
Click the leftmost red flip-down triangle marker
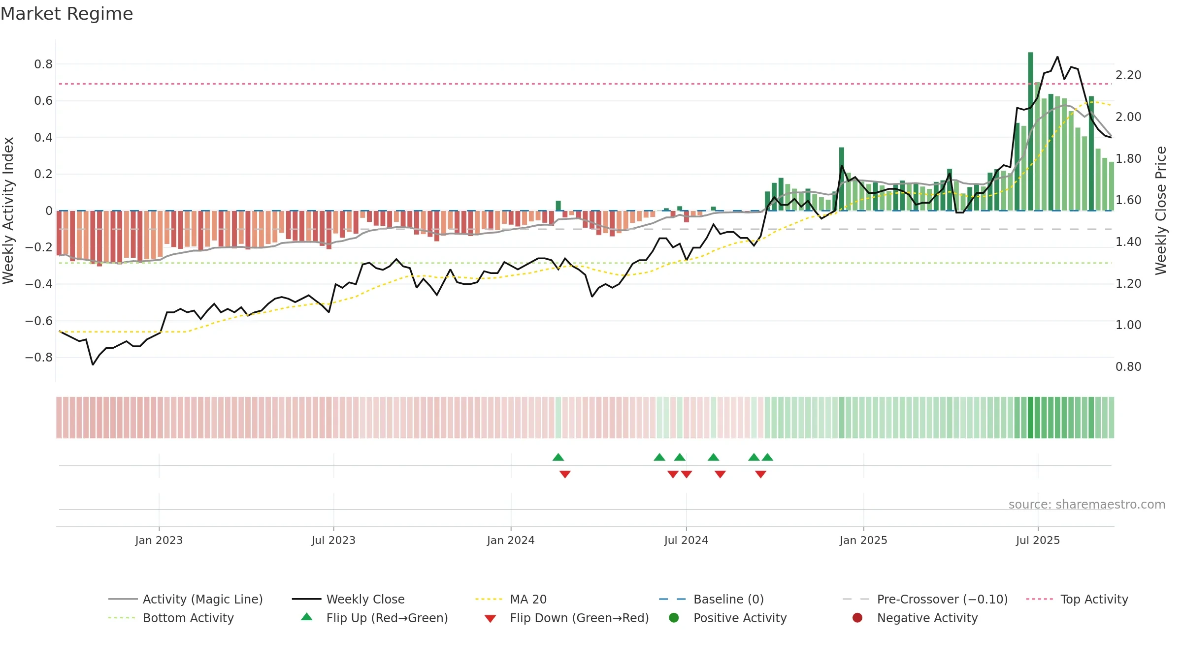pos(565,474)
